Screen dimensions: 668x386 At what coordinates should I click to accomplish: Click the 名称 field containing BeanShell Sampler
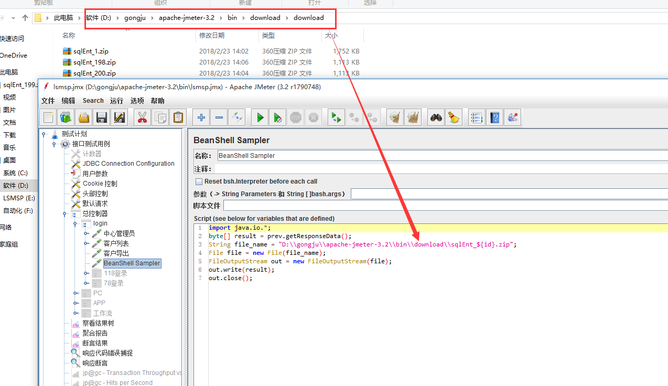(x=441, y=156)
